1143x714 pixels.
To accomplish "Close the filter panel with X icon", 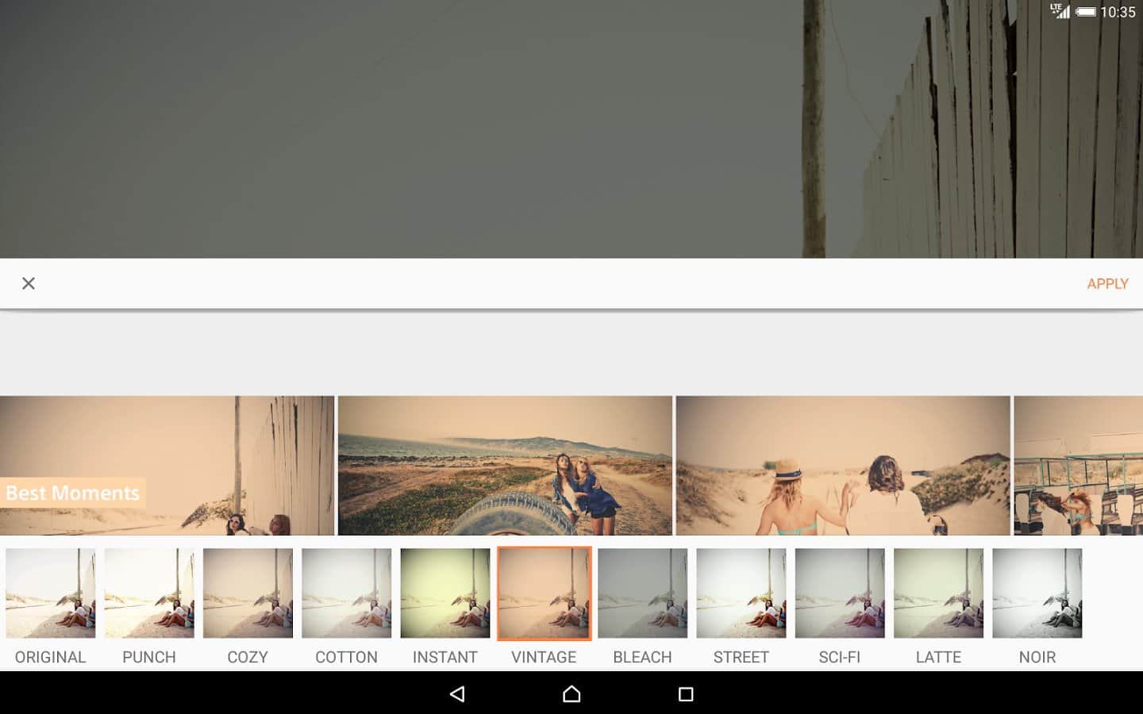I will (x=29, y=283).
